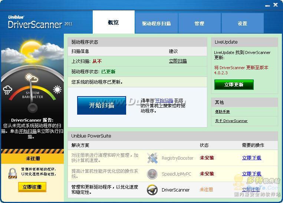
Task: Click the 建议 column label
Action: pyautogui.click(x=173, y=51)
